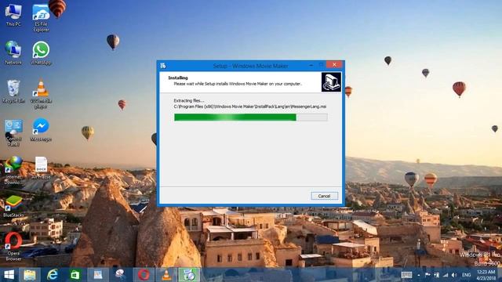Click the setup icon in the title bar
502x282 pixels.
(163, 66)
